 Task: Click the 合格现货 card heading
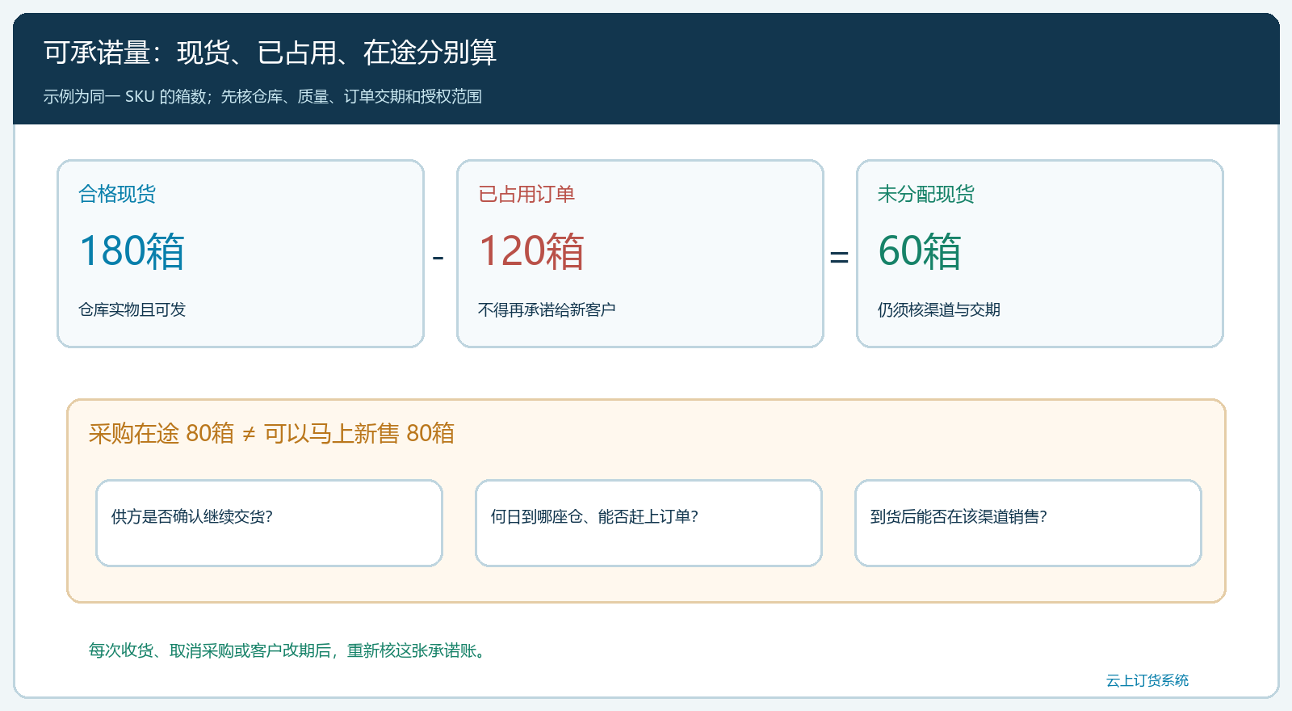(117, 194)
